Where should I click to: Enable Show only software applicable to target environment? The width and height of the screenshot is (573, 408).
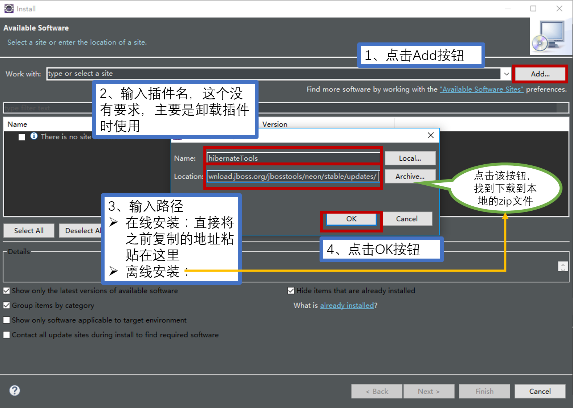[x=7, y=320]
